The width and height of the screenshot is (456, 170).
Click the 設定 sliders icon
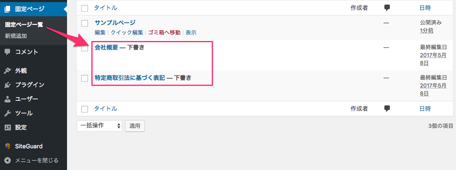pyautogui.click(x=8, y=127)
